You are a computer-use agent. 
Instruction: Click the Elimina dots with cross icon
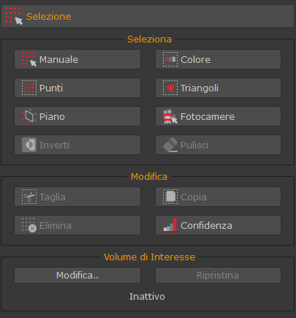coord(29,225)
